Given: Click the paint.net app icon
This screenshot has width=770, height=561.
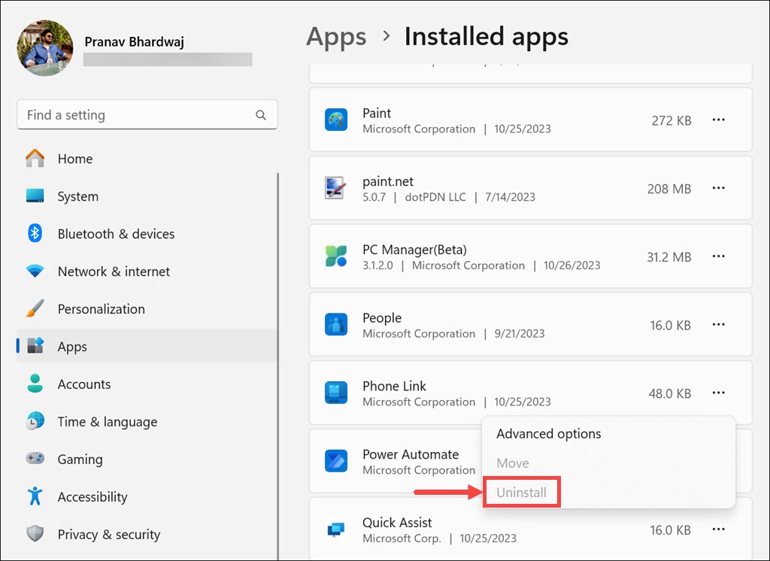Looking at the screenshot, I should (335, 188).
